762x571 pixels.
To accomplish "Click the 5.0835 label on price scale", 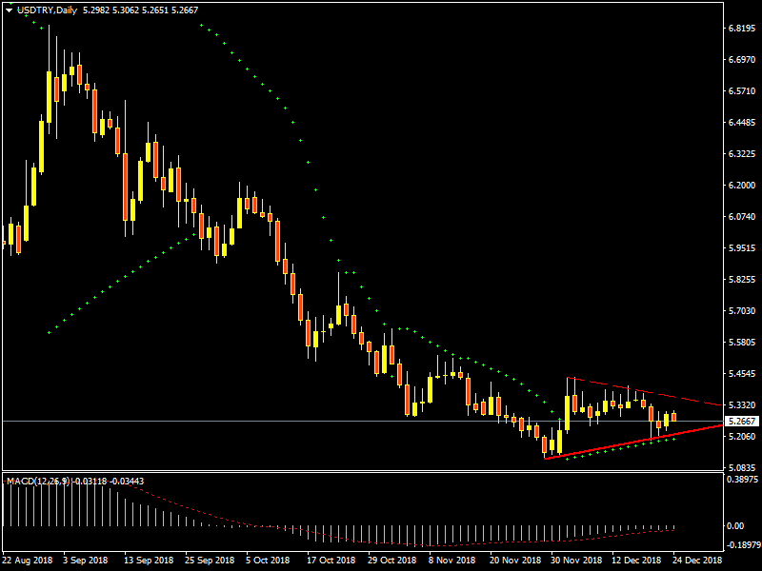I will pyautogui.click(x=741, y=467).
